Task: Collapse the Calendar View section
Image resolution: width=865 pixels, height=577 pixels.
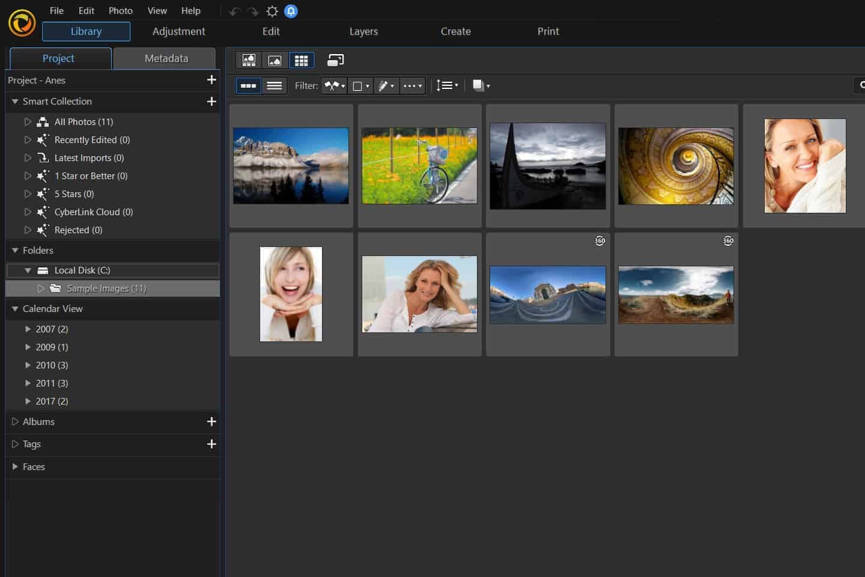Action: pos(15,309)
